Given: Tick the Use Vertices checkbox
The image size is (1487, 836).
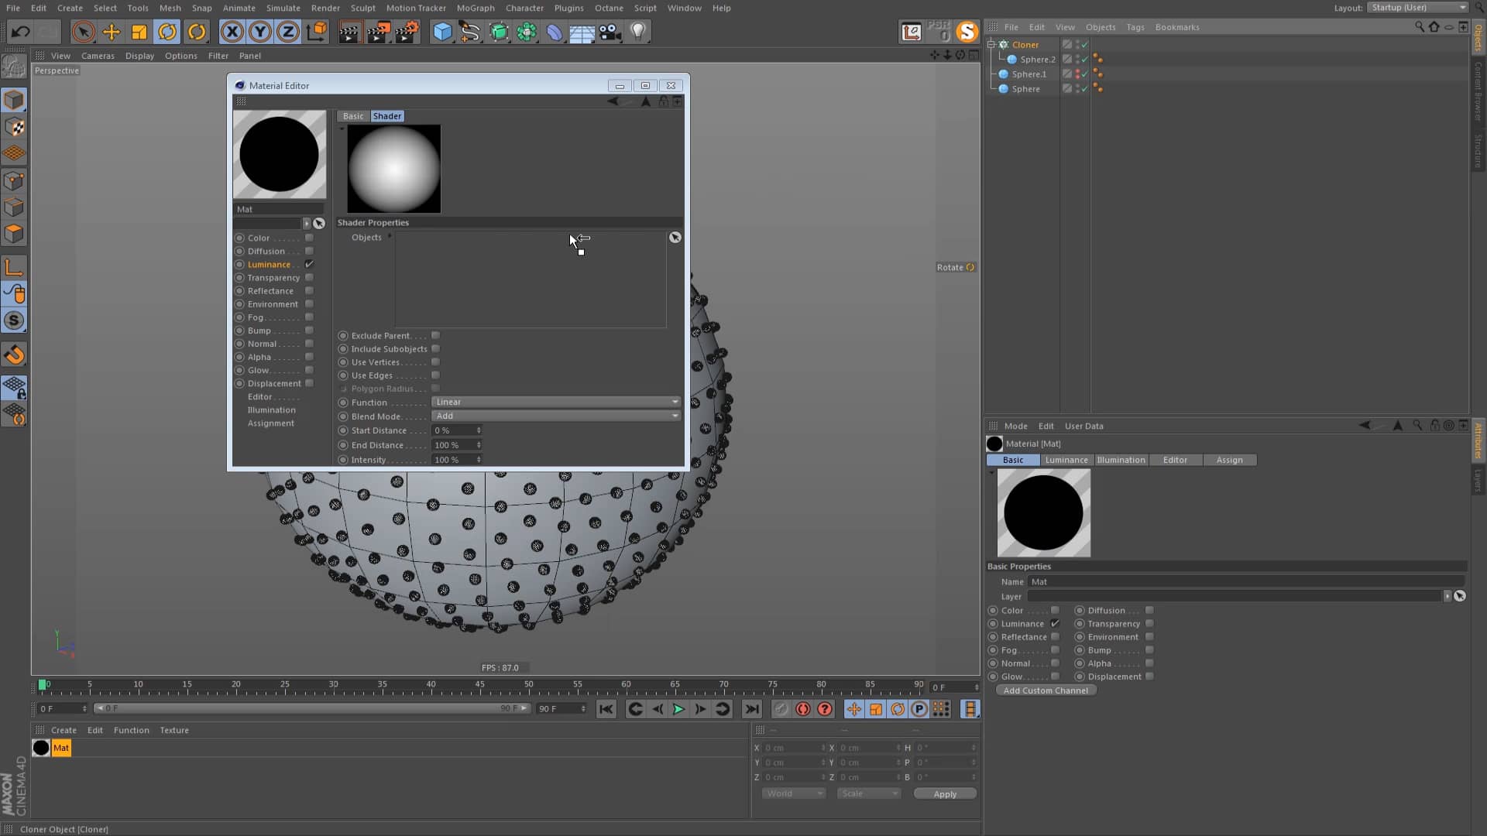Looking at the screenshot, I should 435,362.
